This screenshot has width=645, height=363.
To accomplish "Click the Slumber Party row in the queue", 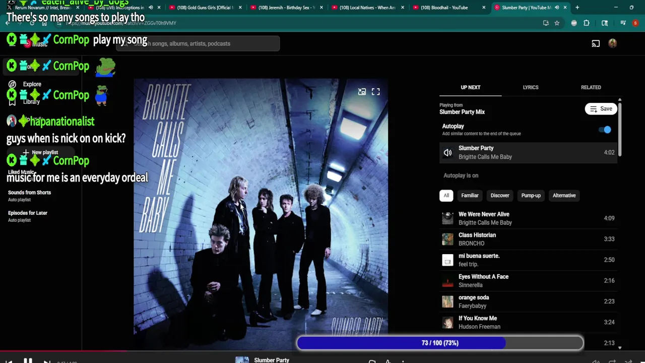I will coord(529,152).
